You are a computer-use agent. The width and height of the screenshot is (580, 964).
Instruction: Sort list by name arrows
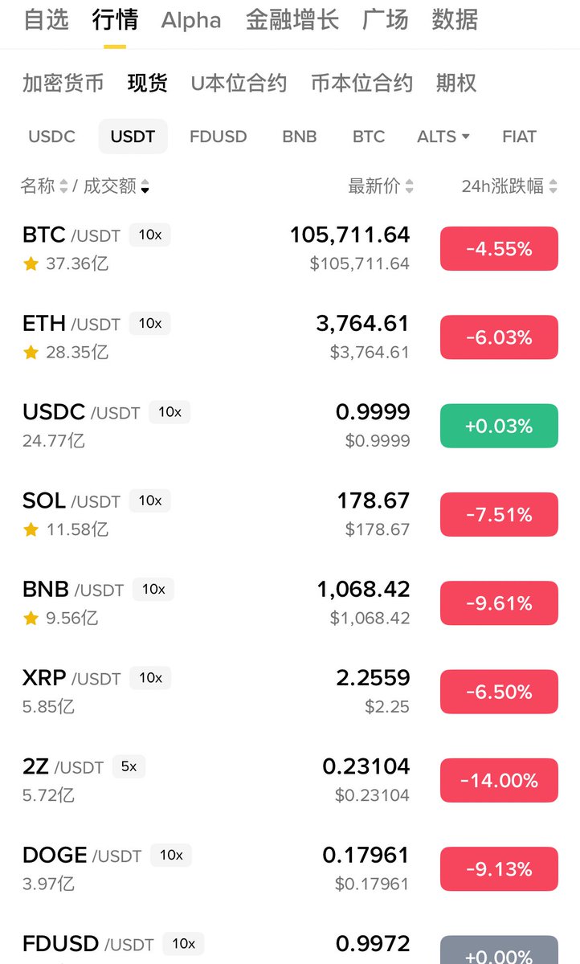pos(63,187)
